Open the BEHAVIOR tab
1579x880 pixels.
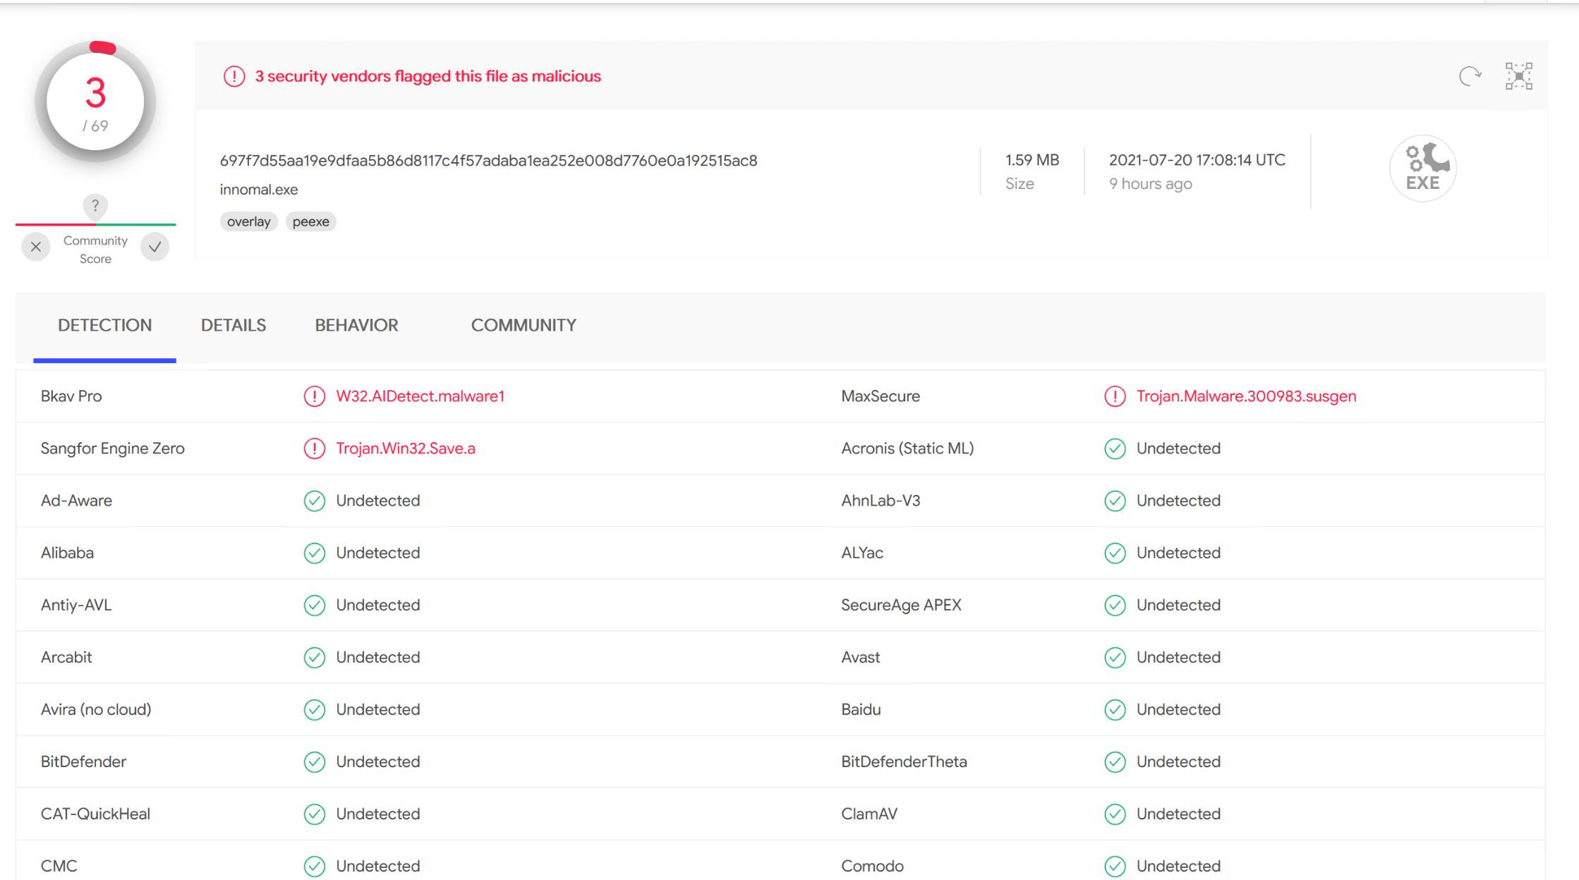(x=356, y=325)
